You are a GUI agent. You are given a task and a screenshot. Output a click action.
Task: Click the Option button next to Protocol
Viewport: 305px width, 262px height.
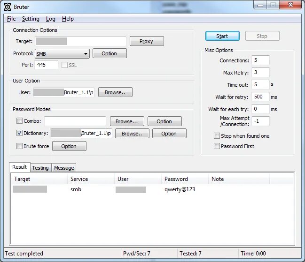[x=109, y=53]
